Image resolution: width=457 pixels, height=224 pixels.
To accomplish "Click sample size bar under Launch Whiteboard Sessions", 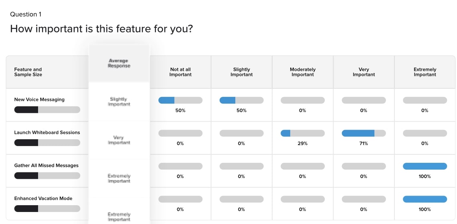I will pyautogui.click(x=47, y=142).
